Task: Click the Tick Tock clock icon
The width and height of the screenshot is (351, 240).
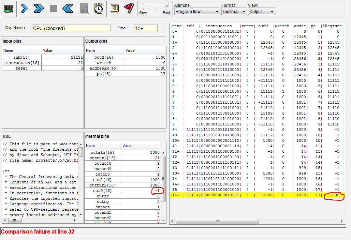Action: [98, 9]
